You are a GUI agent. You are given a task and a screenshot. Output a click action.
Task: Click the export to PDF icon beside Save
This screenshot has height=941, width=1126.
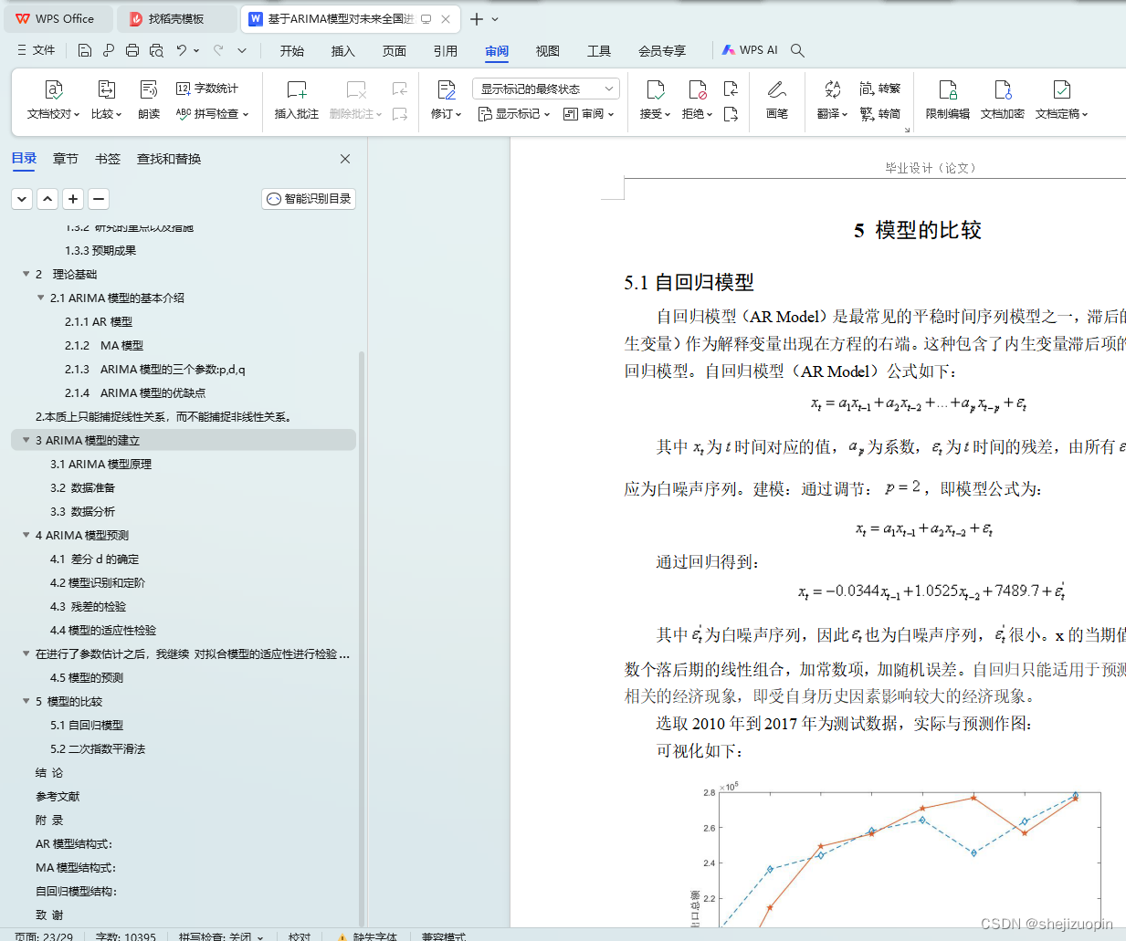coord(109,50)
